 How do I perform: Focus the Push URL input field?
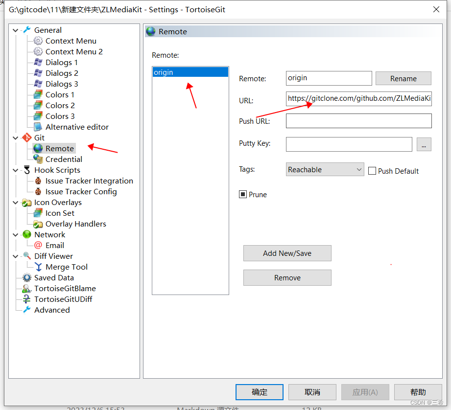click(x=358, y=121)
